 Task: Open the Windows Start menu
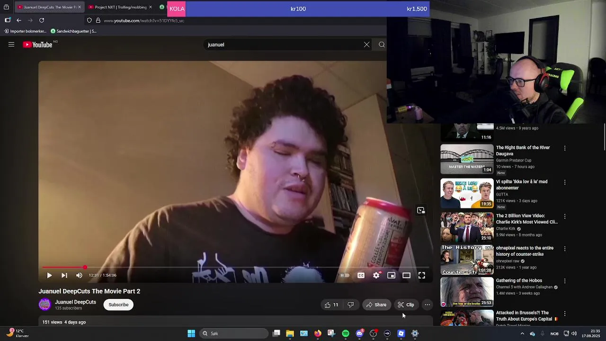191,333
